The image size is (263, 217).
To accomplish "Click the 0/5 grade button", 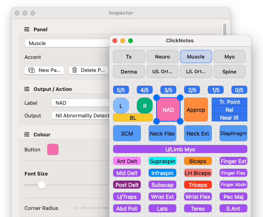I will coord(239,90).
